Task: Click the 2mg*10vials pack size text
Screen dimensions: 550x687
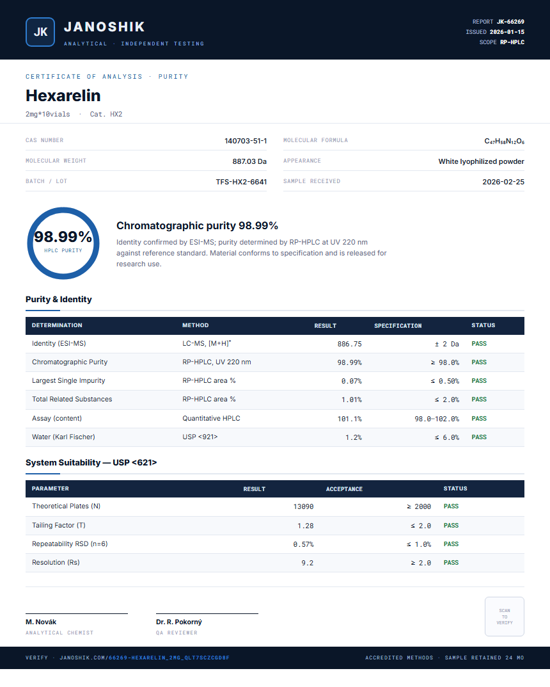Action: pyautogui.click(x=48, y=114)
